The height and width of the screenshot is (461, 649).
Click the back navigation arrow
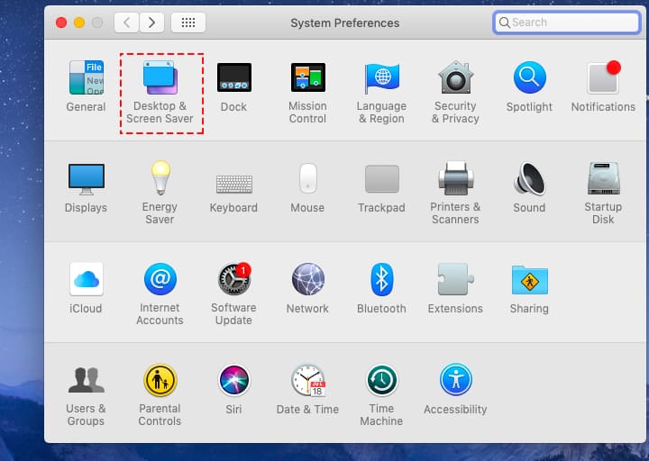(127, 23)
